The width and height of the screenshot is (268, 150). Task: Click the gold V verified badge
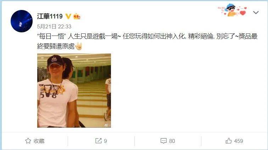point(68,16)
